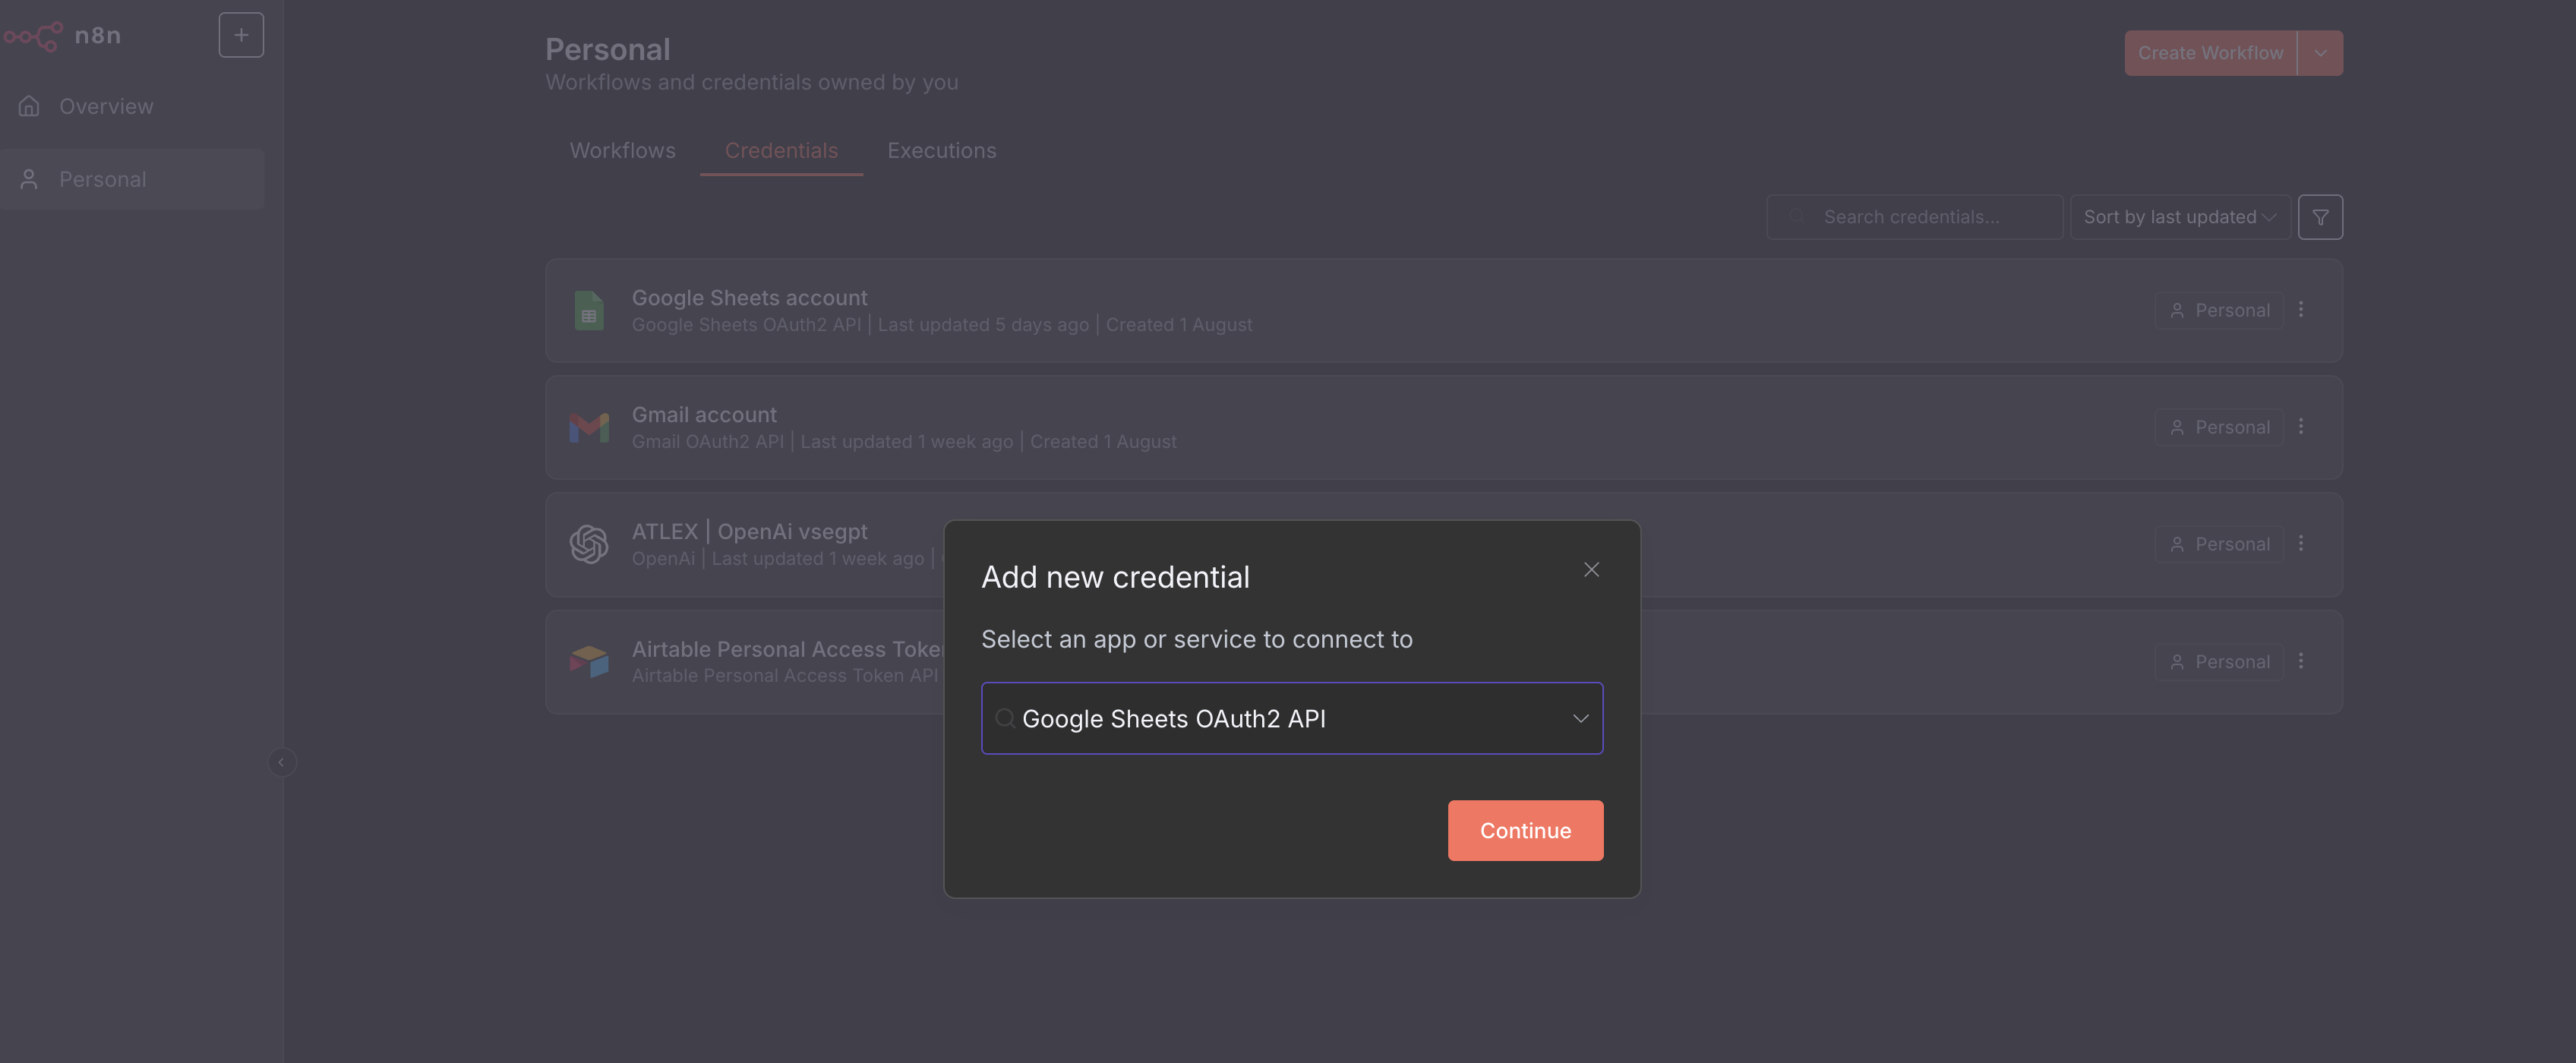This screenshot has width=2576, height=1063.
Task: Click the Airtable icon
Action: [589, 662]
